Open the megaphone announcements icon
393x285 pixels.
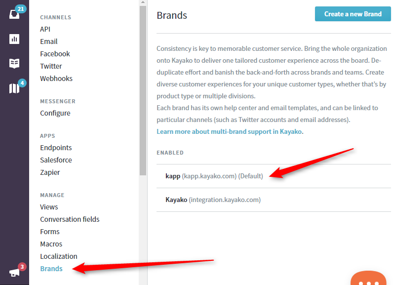[14, 273]
